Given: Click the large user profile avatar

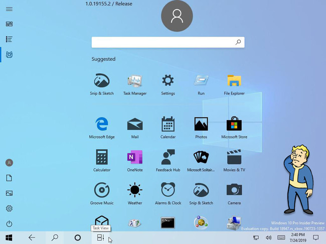Looking at the screenshot, I should pyautogui.click(x=177, y=16).
